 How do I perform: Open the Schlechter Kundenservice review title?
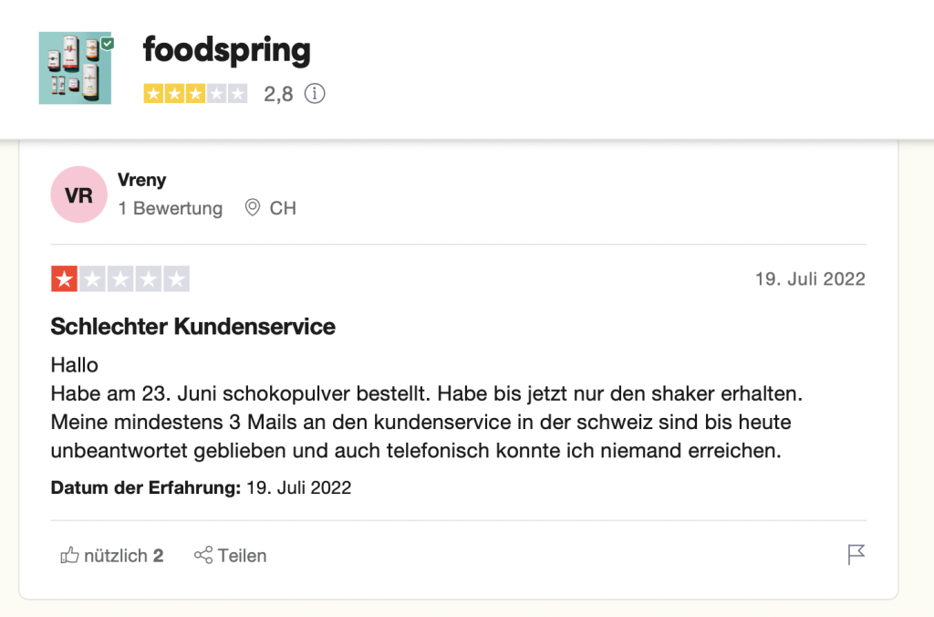tap(193, 327)
